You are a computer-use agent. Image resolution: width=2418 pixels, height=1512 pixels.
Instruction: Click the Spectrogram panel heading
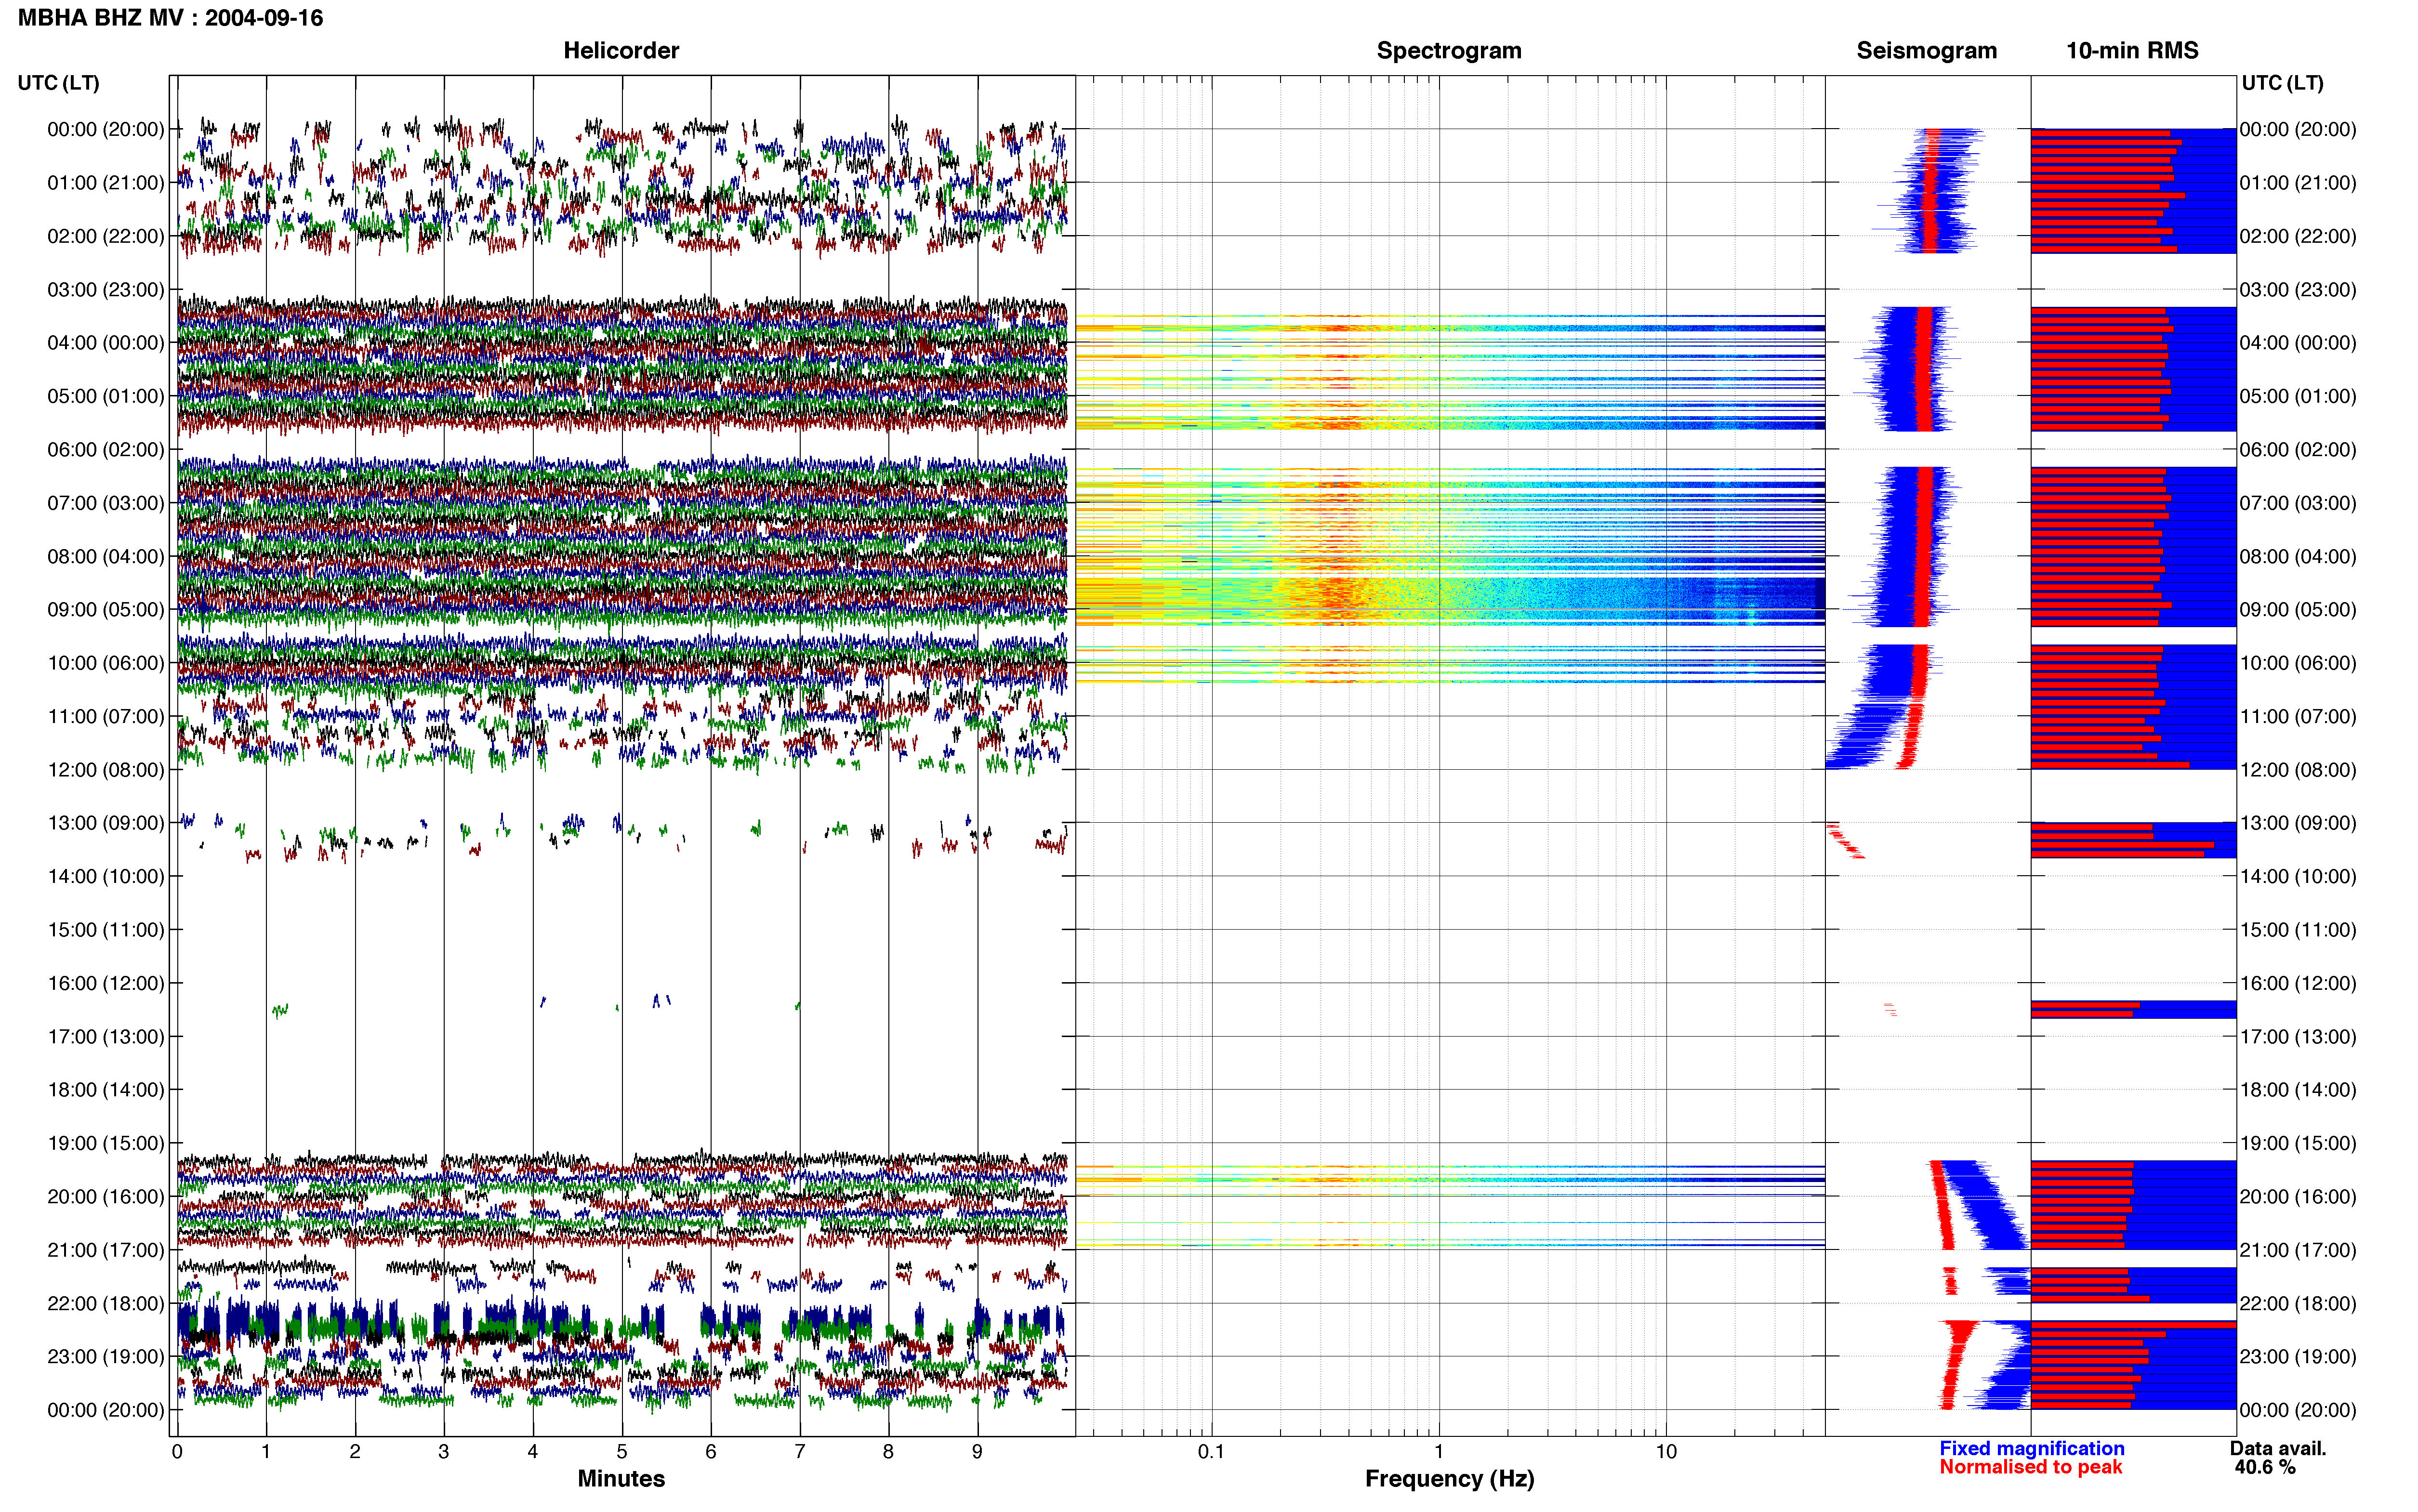pos(1449,51)
